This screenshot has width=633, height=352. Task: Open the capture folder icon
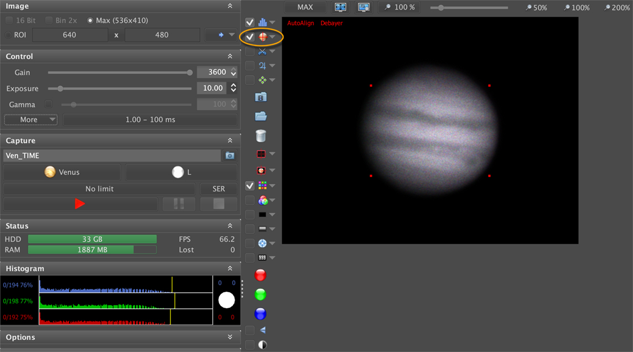point(261,116)
